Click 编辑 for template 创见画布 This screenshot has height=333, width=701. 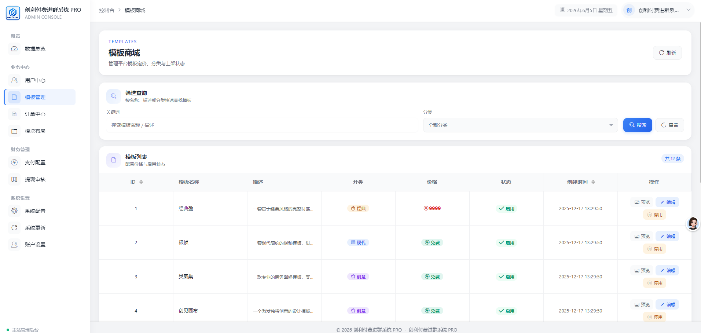pyautogui.click(x=667, y=304)
